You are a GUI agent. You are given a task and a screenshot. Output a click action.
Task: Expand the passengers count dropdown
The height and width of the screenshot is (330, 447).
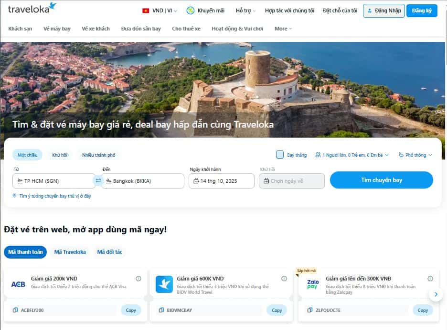pos(352,155)
